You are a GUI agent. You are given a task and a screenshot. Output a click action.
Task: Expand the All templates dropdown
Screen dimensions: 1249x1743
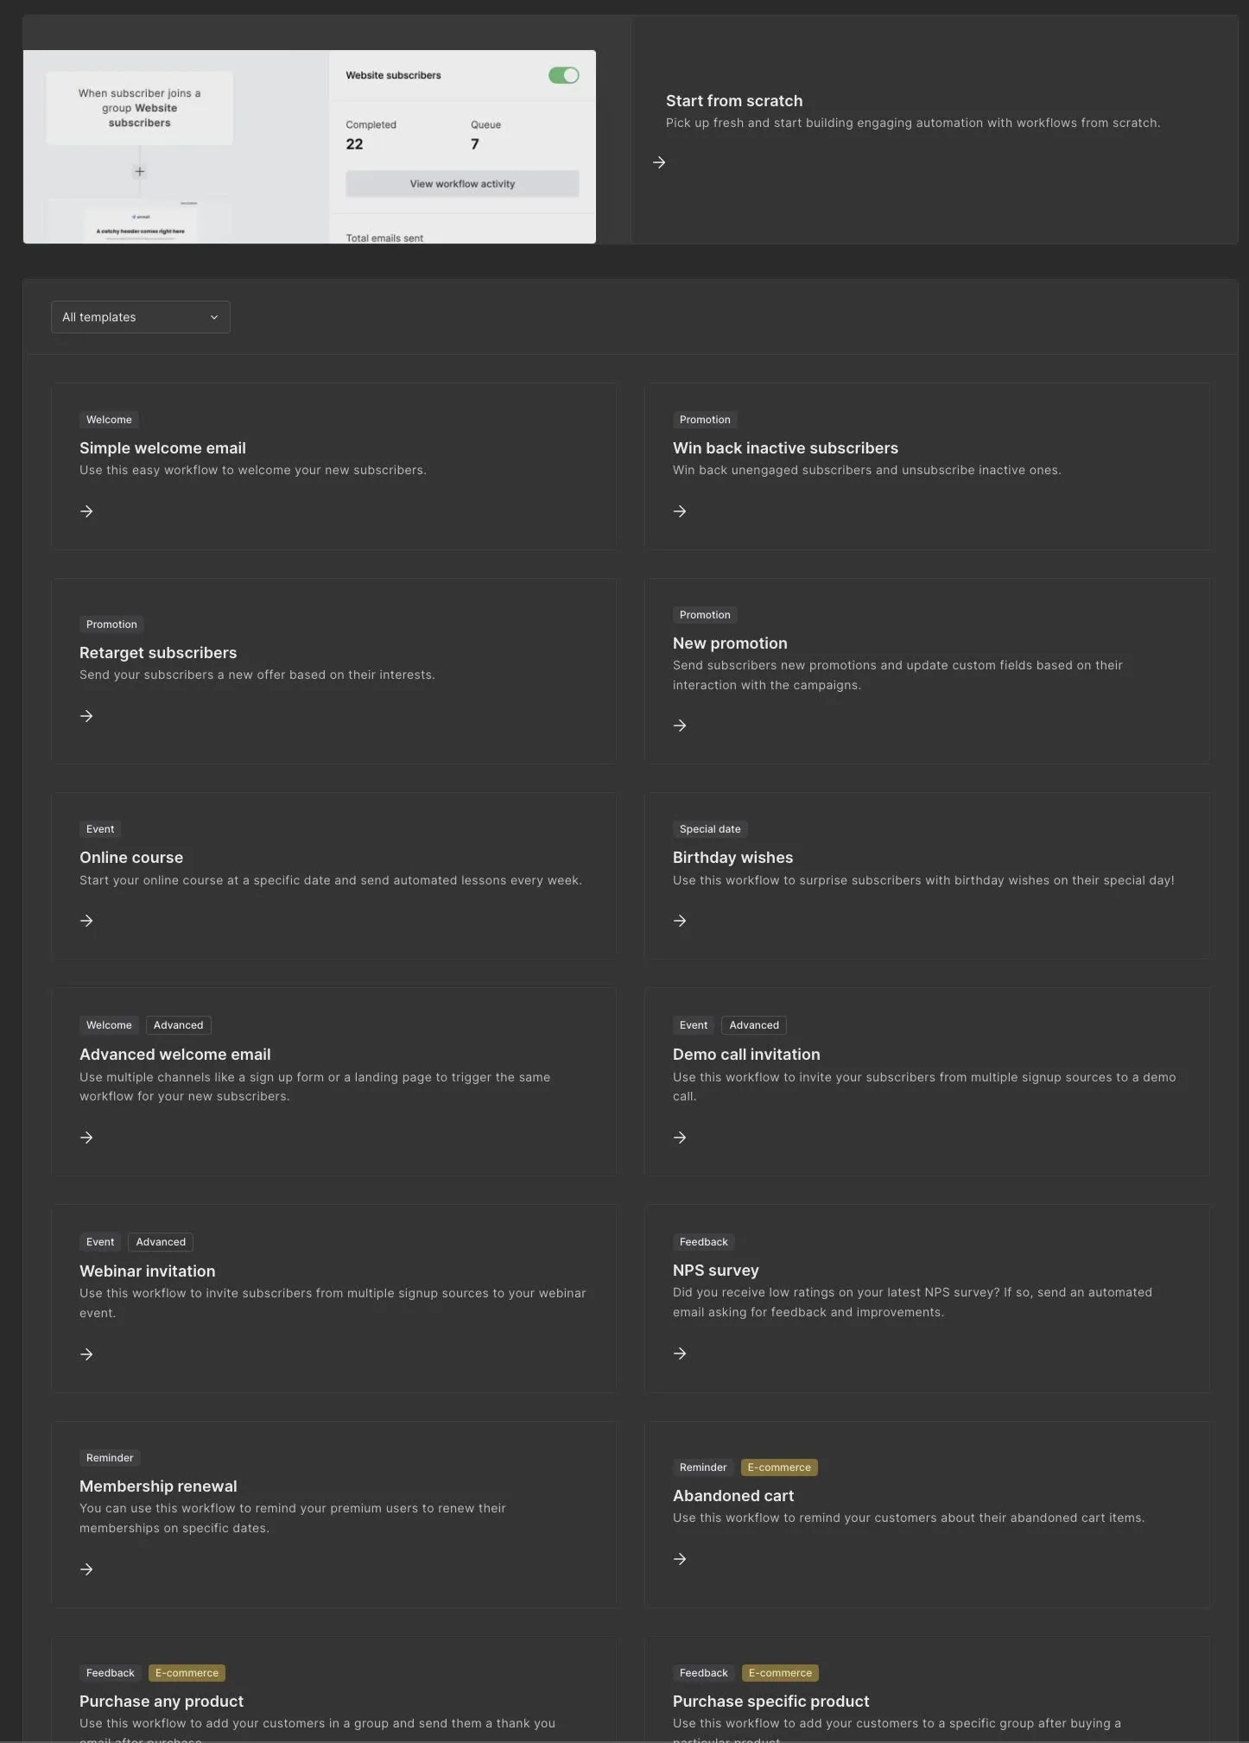click(141, 317)
